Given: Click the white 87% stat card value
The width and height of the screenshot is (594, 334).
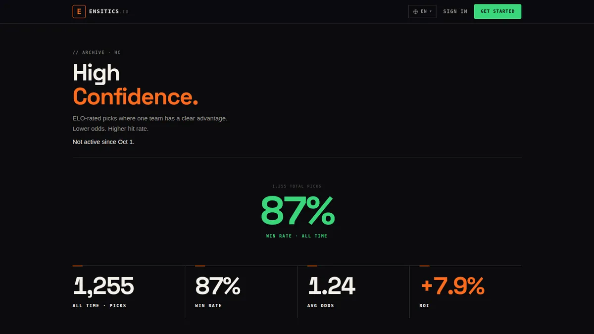Looking at the screenshot, I should pyautogui.click(x=218, y=286).
